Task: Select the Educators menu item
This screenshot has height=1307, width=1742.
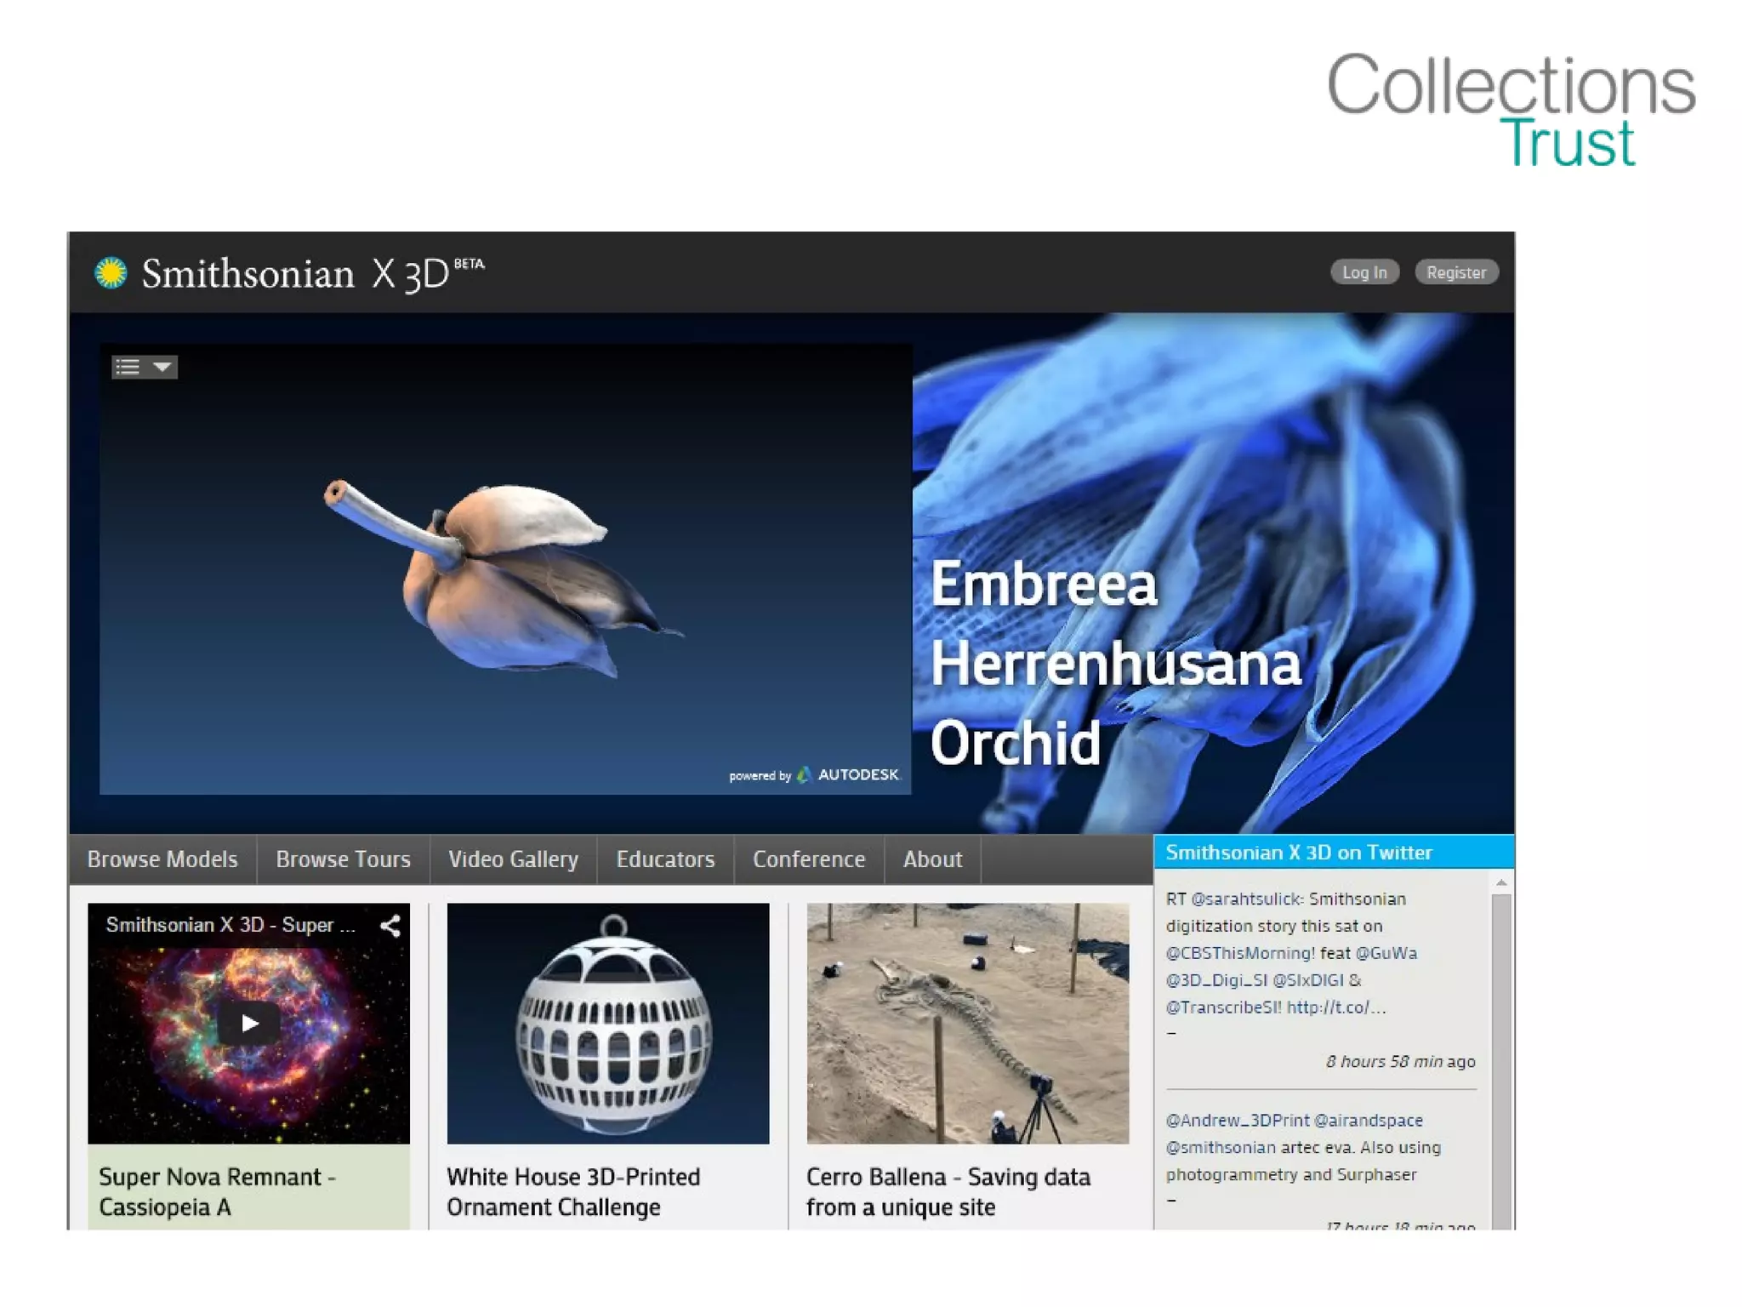Action: [665, 859]
